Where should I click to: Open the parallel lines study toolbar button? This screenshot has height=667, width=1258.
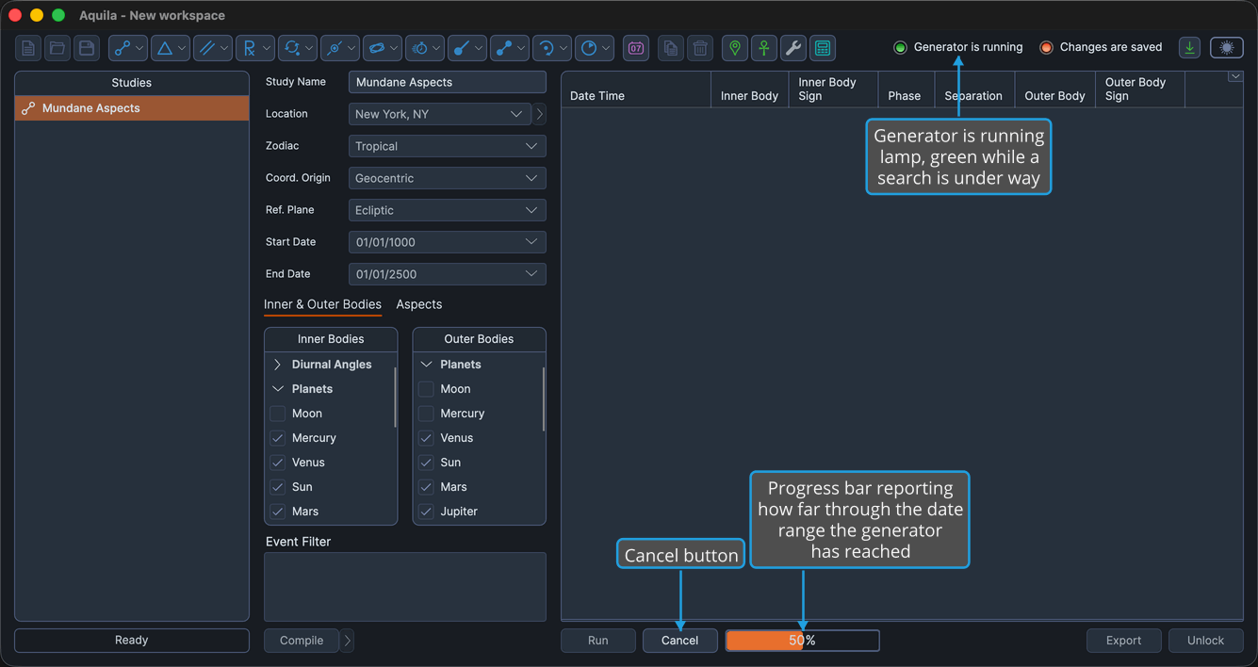[x=213, y=48]
